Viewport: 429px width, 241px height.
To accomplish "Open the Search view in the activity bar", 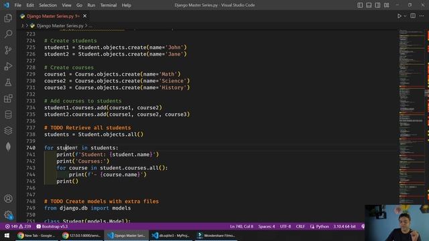I will tap(8, 34).
